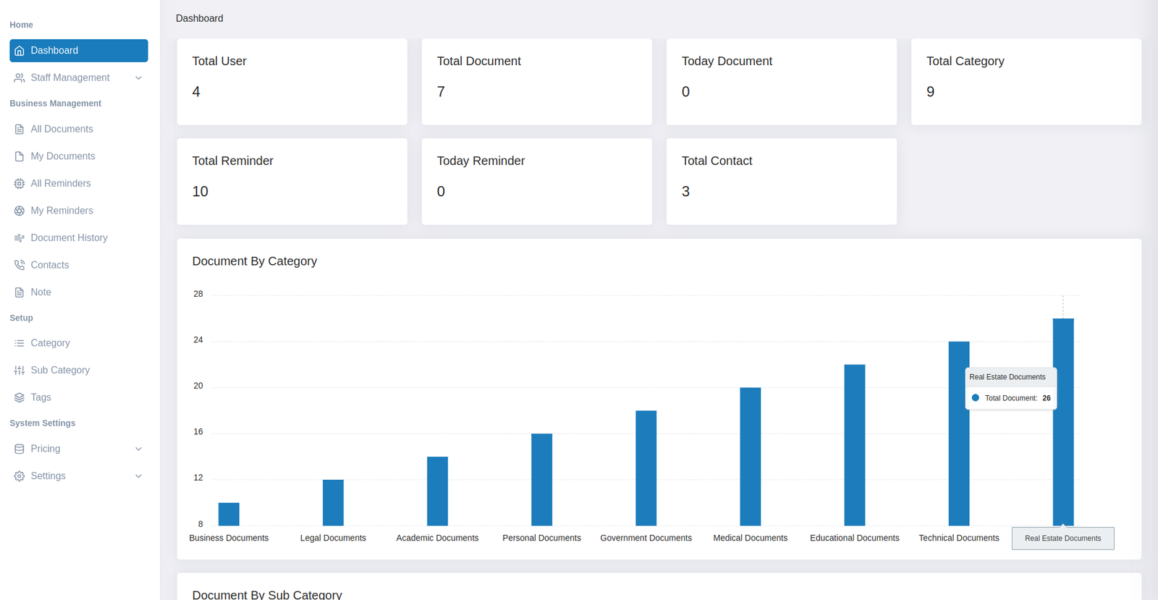Click the Document History icon
The width and height of the screenshot is (1158, 600).
[x=20, y=238]
